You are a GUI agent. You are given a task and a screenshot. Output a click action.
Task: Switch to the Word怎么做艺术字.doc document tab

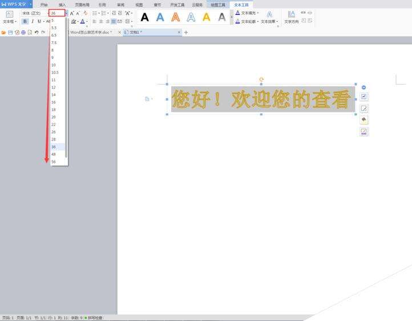pos(91,32)
